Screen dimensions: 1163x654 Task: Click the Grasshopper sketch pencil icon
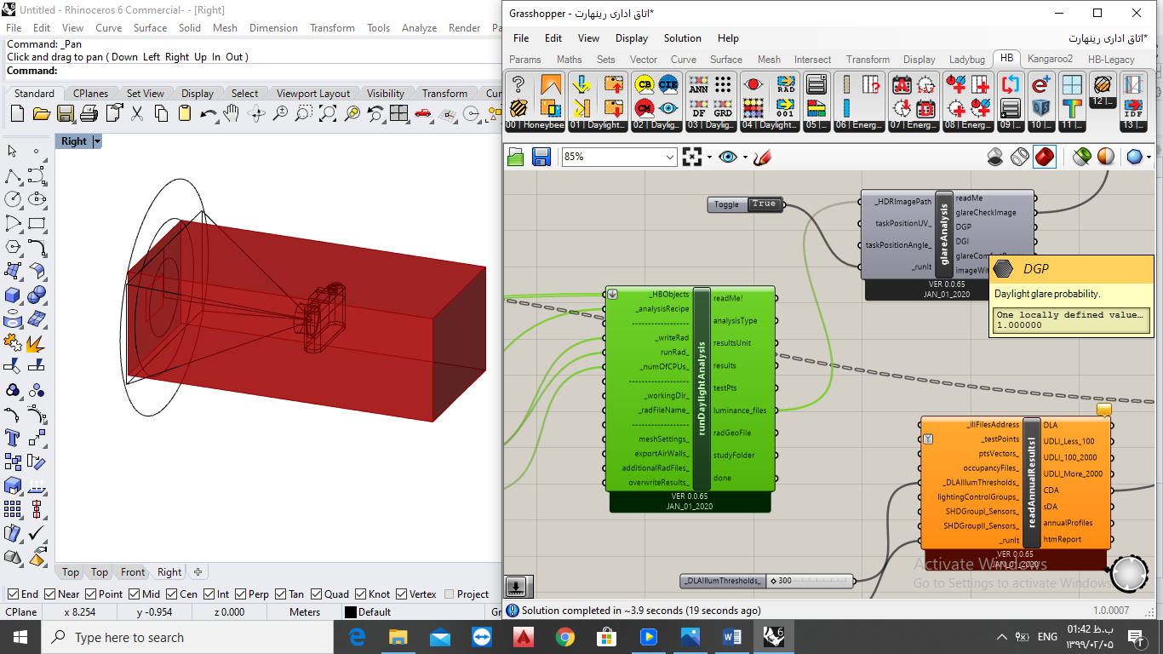(763, 157)
